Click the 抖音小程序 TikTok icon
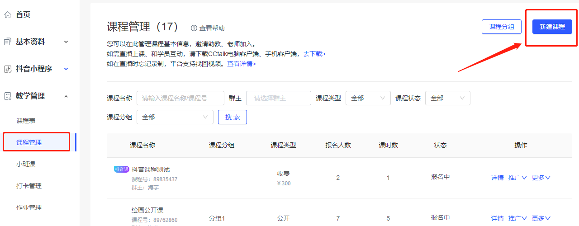Screen dimensions: 579x226 tap(8, 69)
